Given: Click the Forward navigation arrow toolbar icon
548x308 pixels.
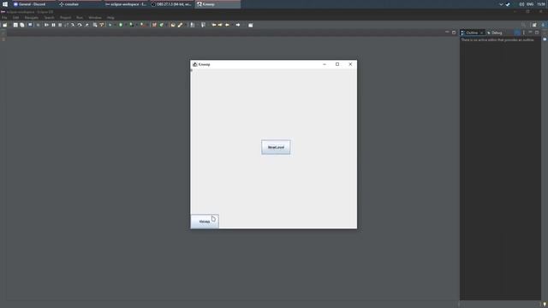Looking at the screenshot, I should [x=238, y=25].
